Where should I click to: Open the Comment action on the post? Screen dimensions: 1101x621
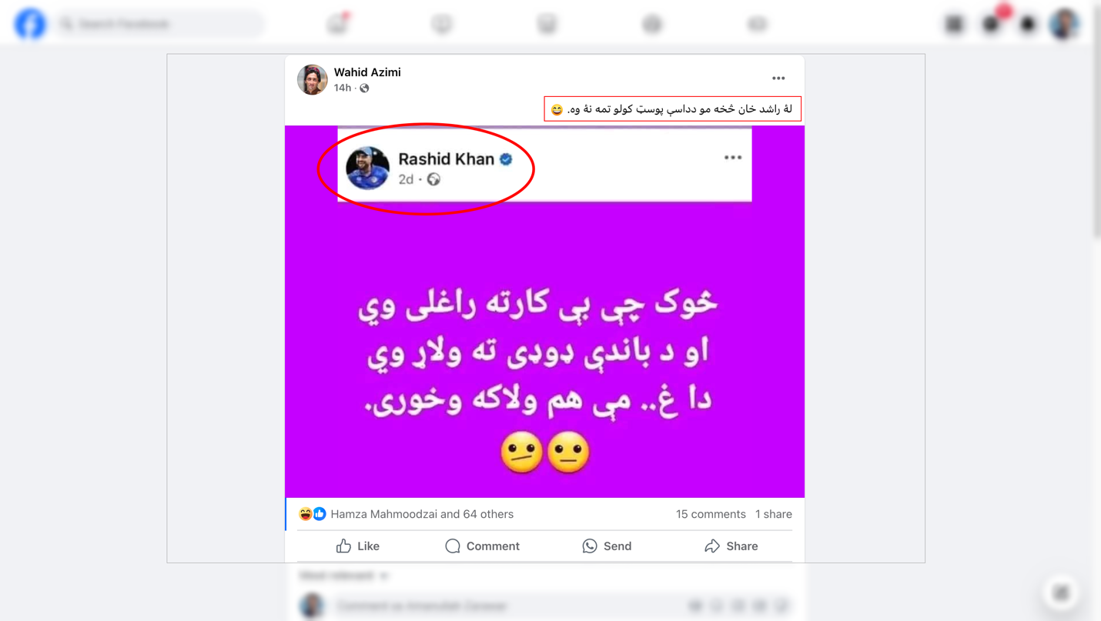(482, 546)
